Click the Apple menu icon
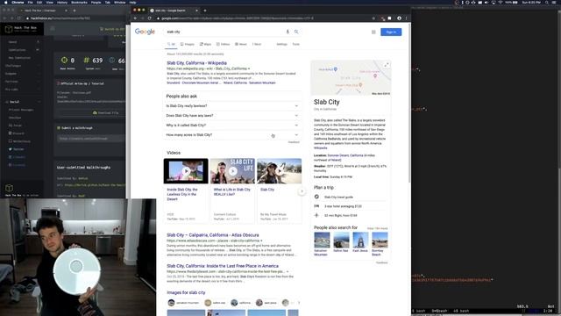The width and height of the screenshot is (561, 316). (6, 2)
